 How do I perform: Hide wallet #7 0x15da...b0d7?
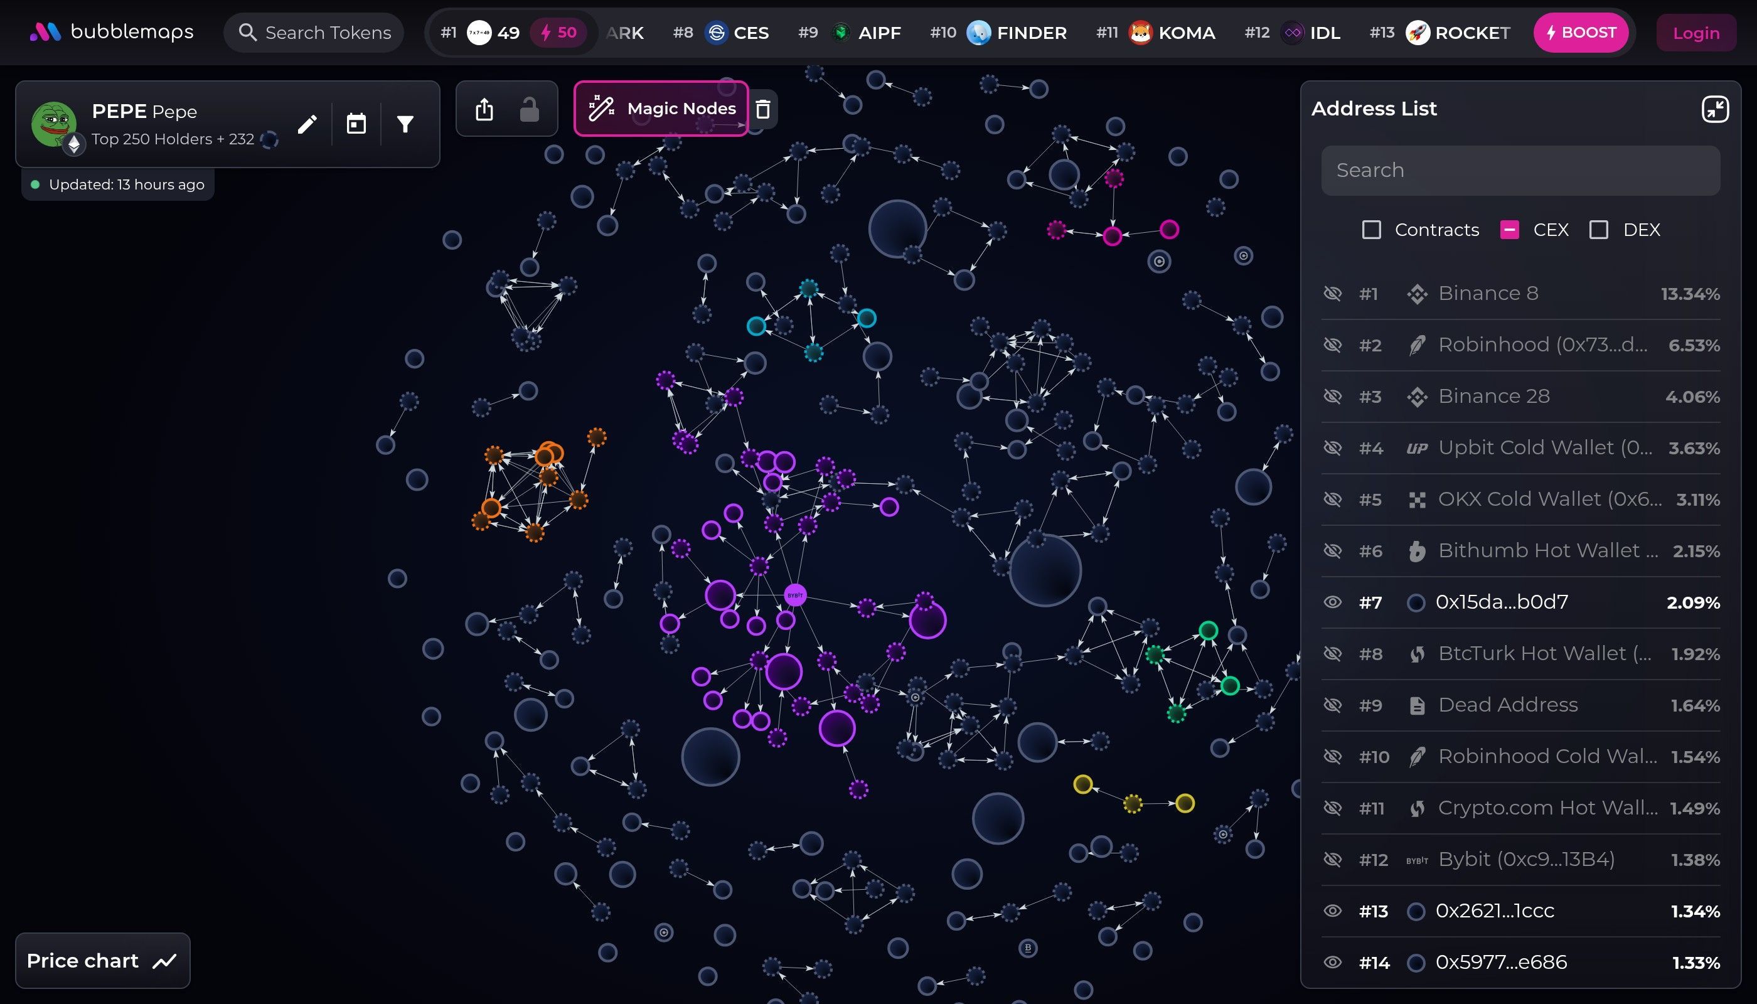[1333, 601]
